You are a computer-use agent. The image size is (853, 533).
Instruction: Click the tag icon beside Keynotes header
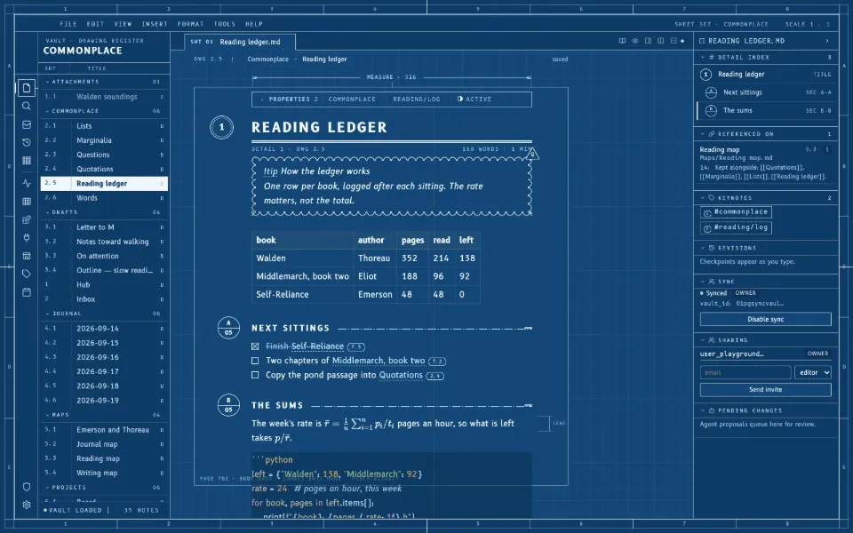(711, 198)
